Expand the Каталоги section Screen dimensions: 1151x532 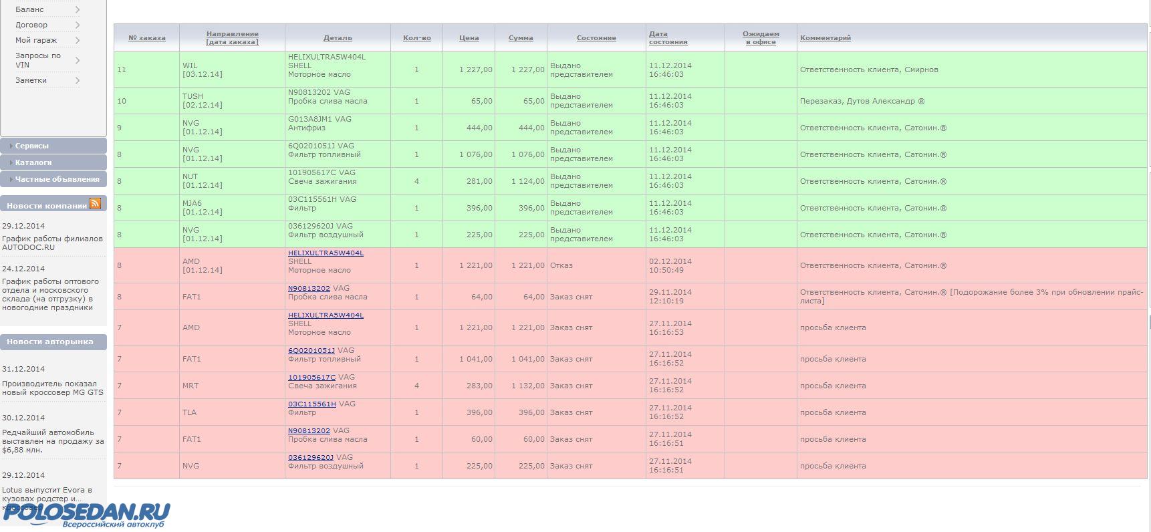33,162
